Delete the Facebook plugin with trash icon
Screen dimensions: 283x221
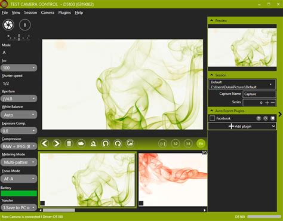(259, 118)
